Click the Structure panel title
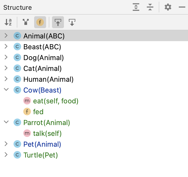The height and width of the screenshot is (177, 188). 18,8
